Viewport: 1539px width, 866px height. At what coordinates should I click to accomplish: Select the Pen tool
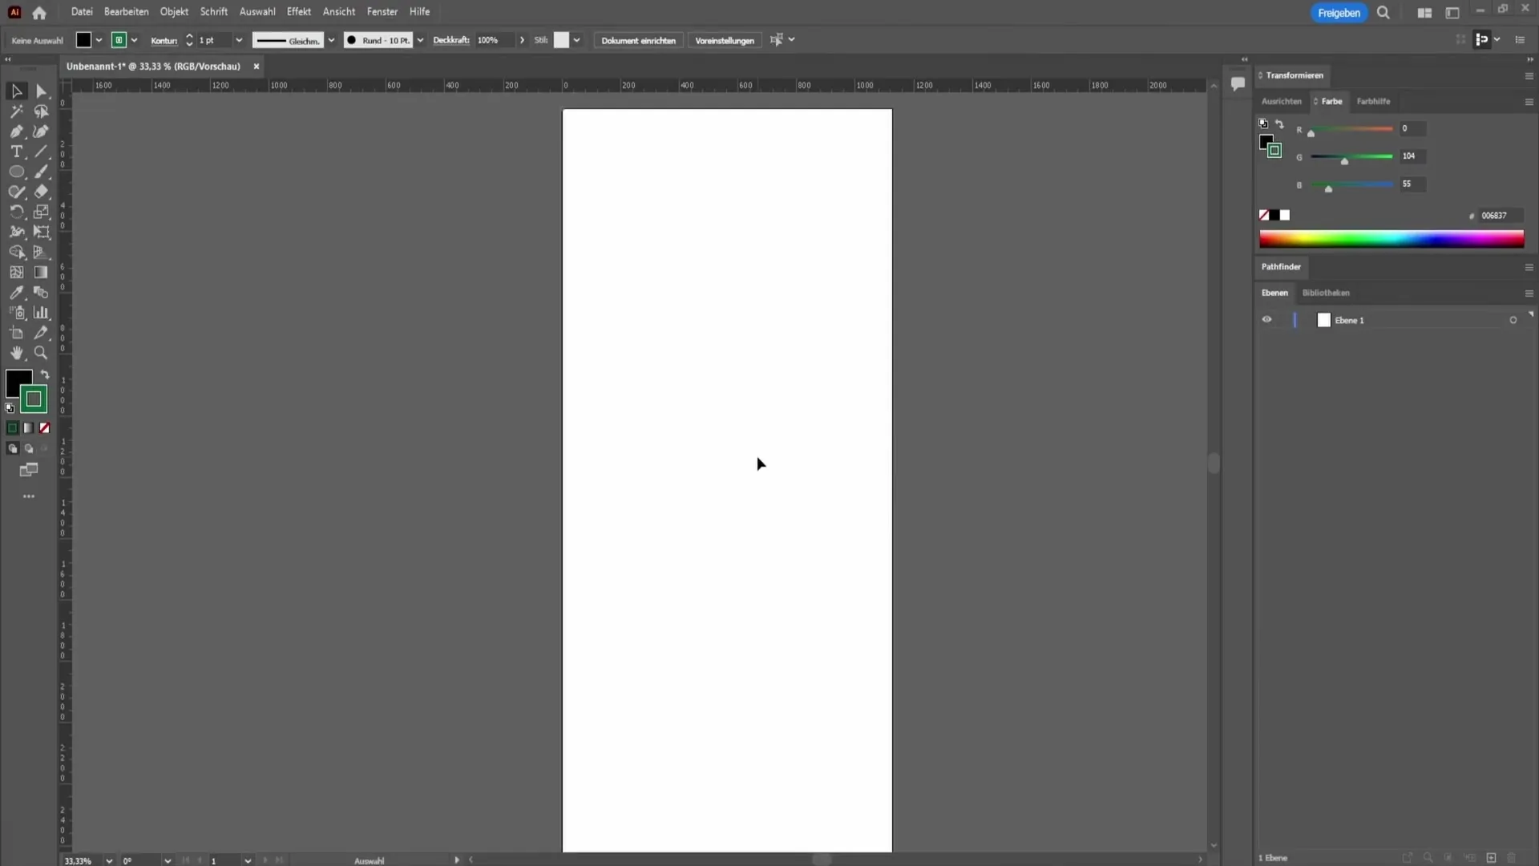tap(16, 132)
